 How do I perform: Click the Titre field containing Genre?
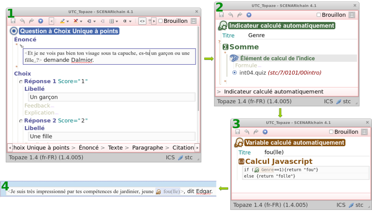303,35
